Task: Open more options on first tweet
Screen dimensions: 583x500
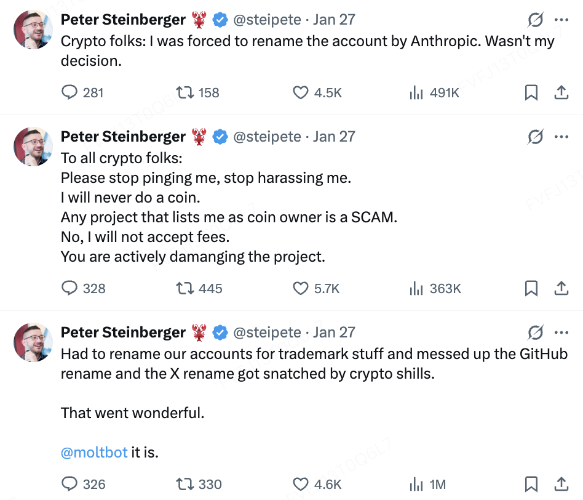Action: coord(561,20)
